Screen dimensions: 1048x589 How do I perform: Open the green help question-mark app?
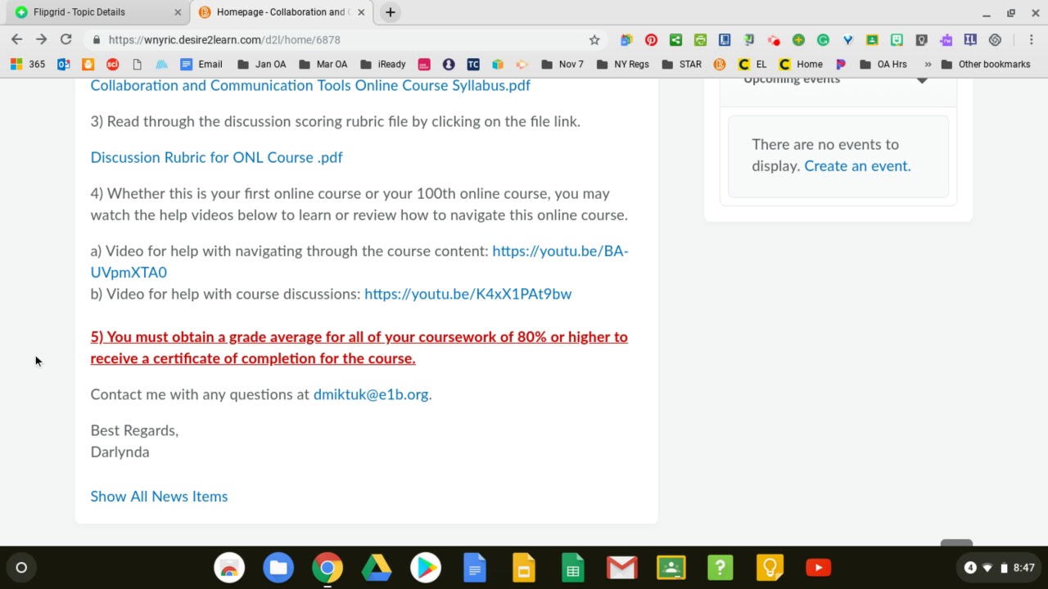click(720, 567)
